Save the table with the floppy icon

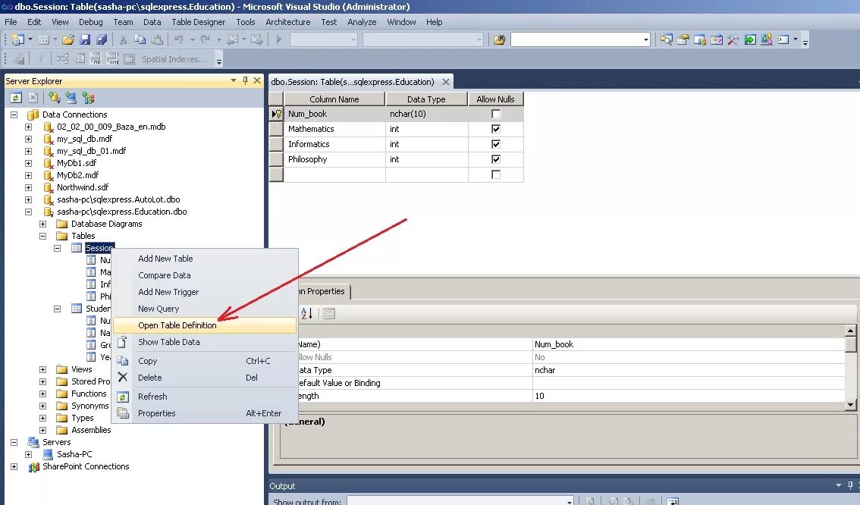85,39
